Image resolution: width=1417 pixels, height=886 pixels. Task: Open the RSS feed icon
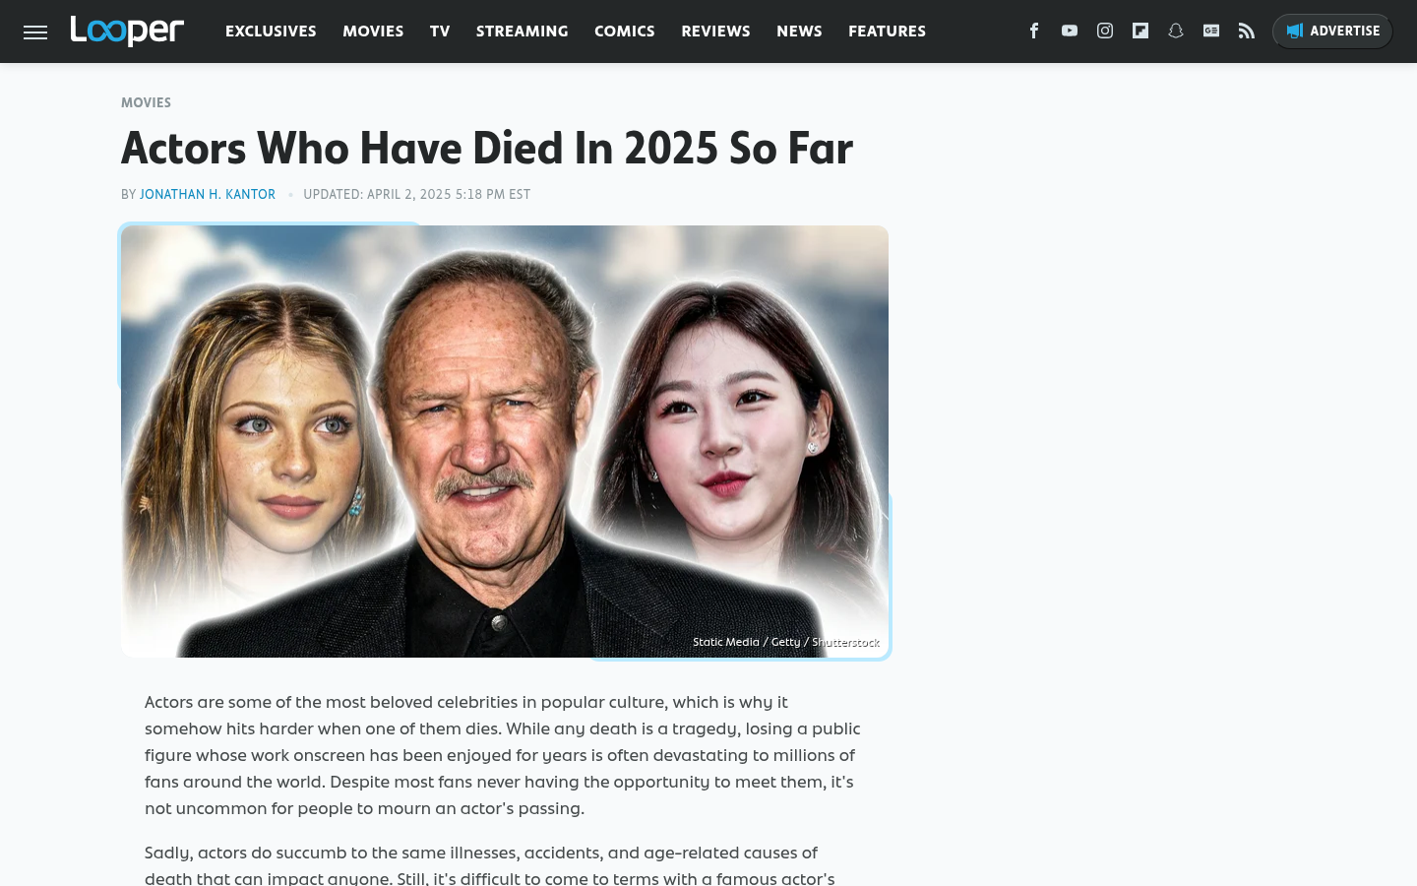pos(1247,31)
